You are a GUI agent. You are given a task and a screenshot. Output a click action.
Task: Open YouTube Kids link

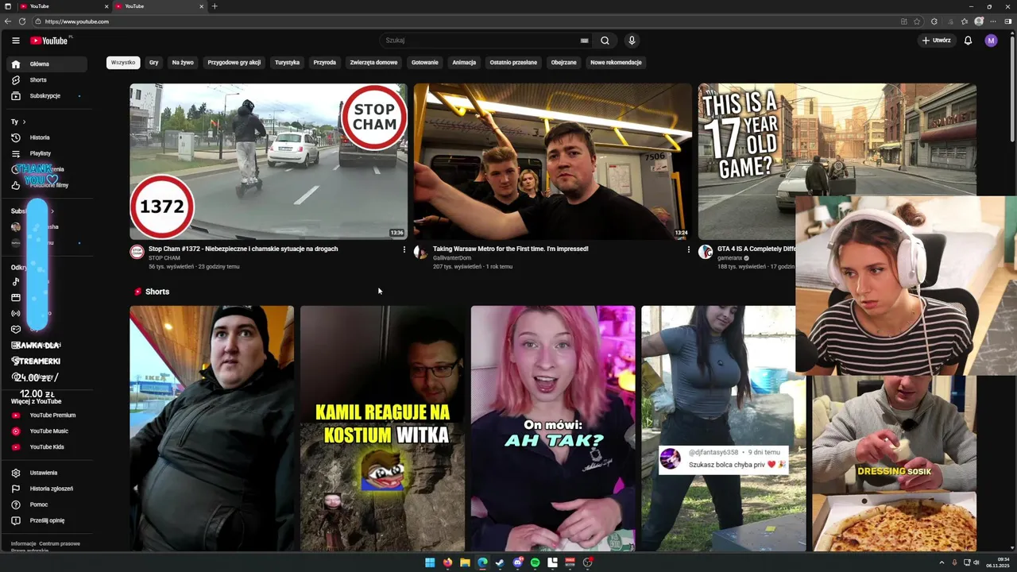(46, 446)
